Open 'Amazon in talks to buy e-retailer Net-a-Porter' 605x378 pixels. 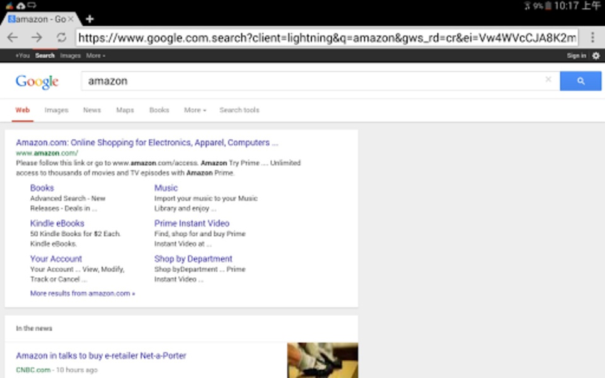[x=101, y=355]
